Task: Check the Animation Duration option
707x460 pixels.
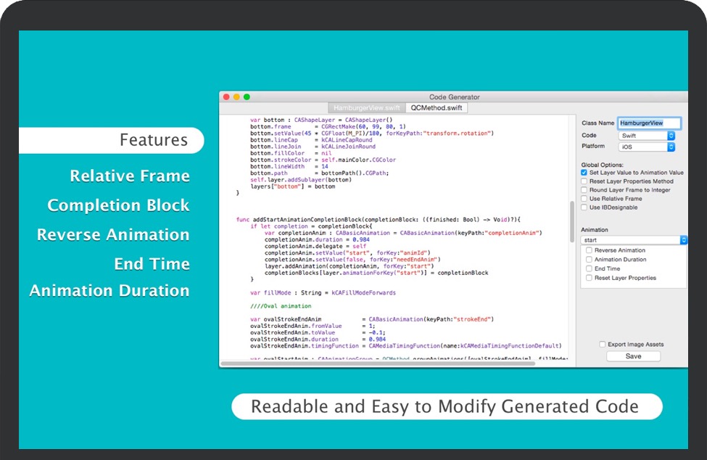Action: click(590, 260)
